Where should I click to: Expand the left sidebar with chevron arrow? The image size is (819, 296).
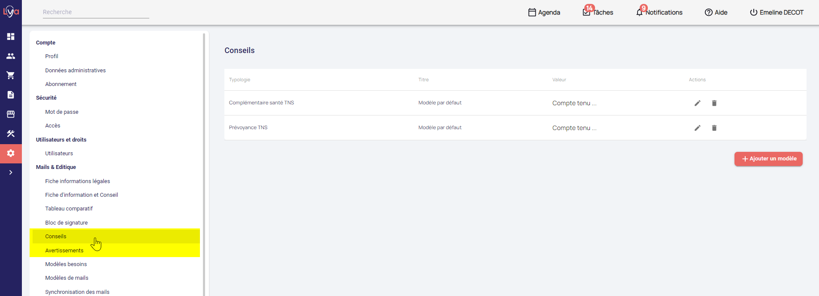pos(11,172)
